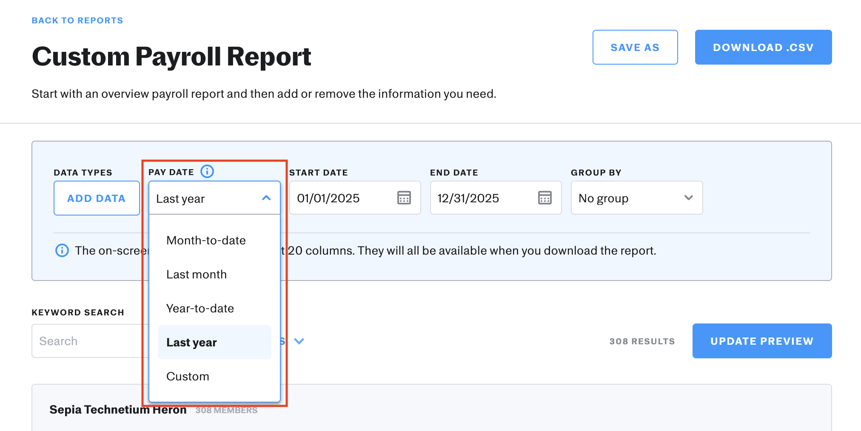Download the report as .CSV

[763, 47]
